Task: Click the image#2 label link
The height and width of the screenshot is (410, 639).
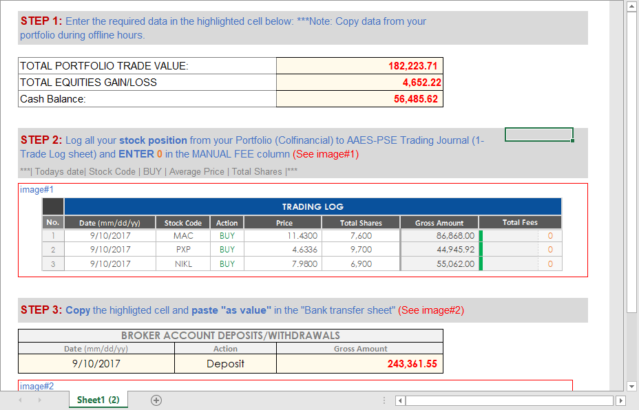Action: [x=35, y=386]
